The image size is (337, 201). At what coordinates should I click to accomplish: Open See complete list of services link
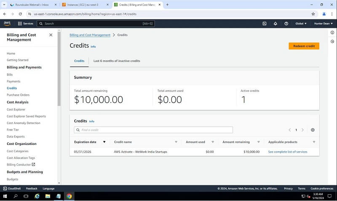click(x=288, y=152)
